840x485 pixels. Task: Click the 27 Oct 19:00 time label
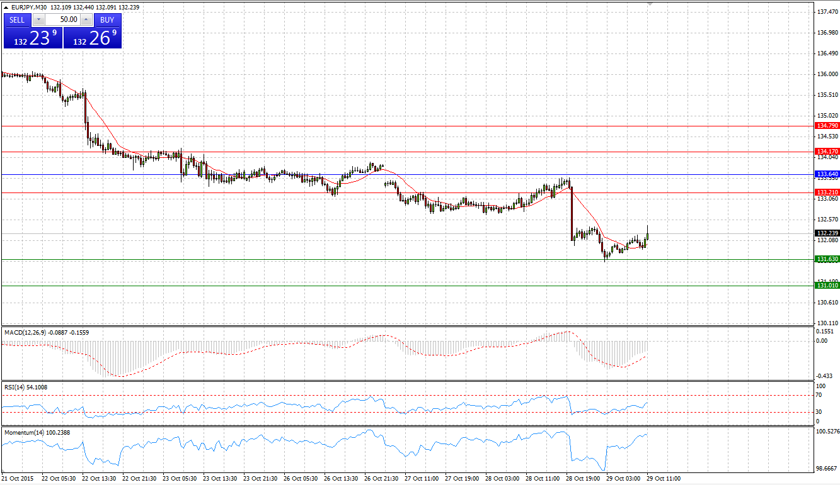tap(461, 479)
